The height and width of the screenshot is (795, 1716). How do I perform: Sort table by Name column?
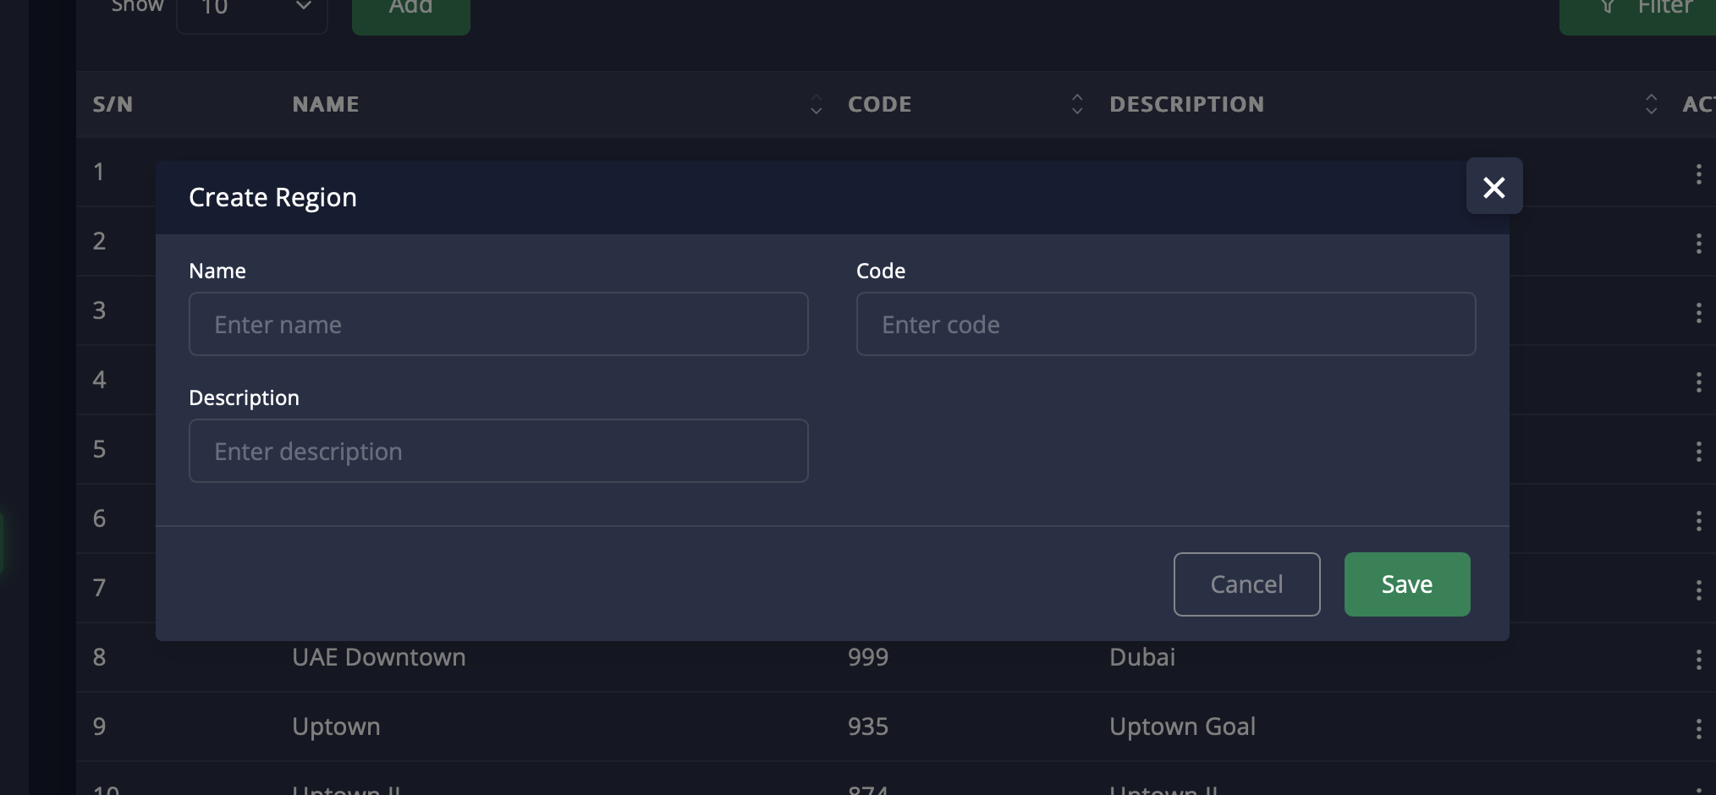point(816,104)
